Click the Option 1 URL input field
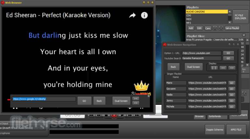 point(202,53)
